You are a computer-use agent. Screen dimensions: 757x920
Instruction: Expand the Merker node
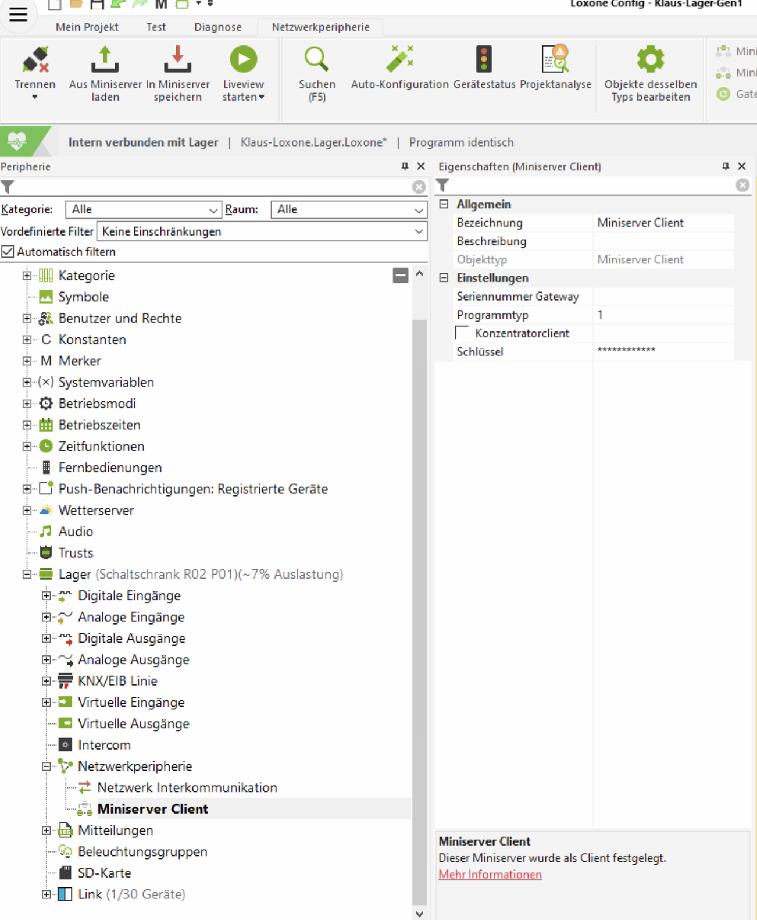tap(27, 361)
